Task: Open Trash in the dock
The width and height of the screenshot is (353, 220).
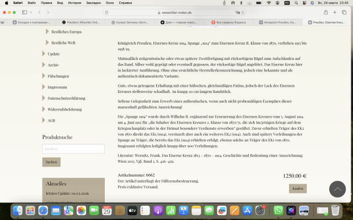Action: pos(335,210)
